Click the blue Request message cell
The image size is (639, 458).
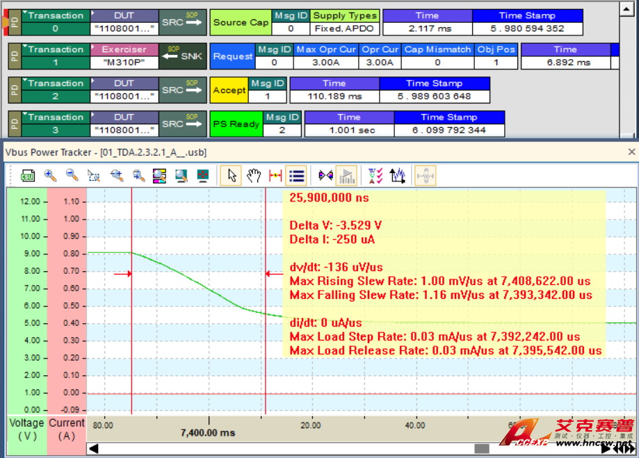[233, 56]
